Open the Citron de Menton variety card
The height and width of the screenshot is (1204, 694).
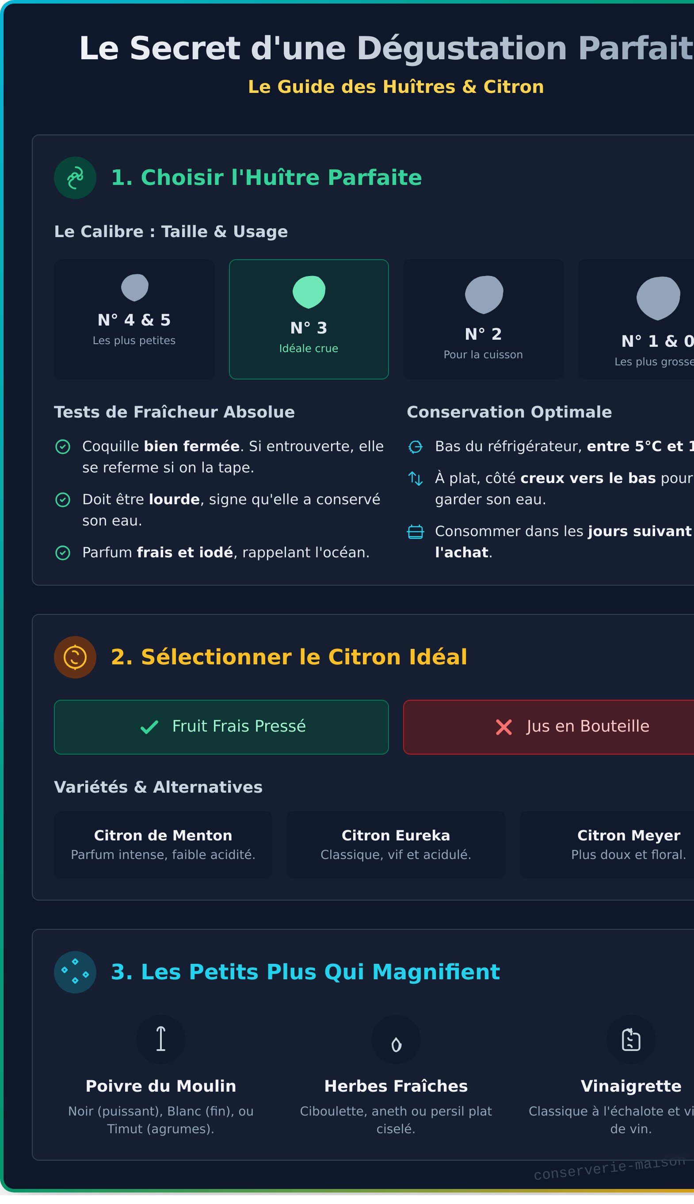click(x=163, y=844)
